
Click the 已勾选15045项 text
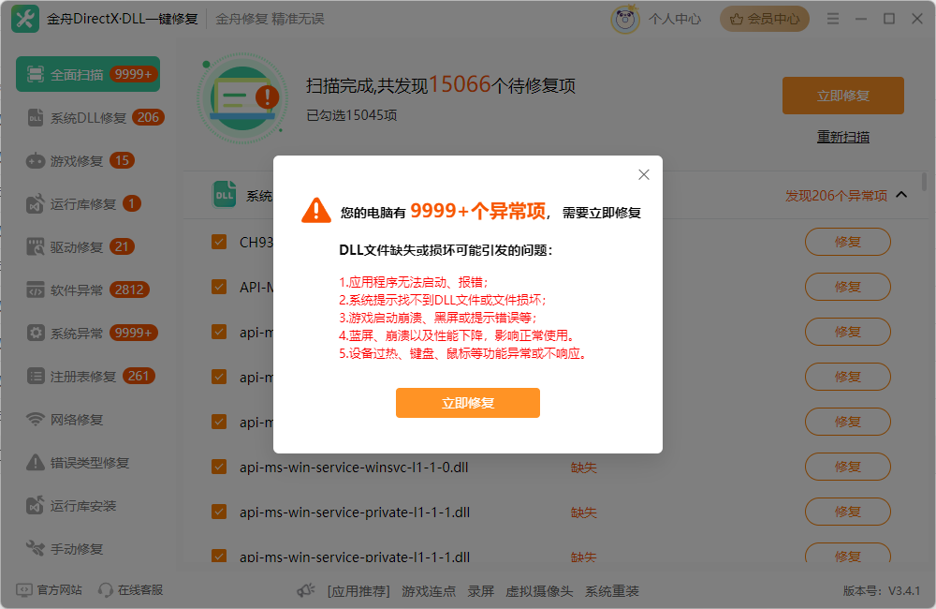352,114
